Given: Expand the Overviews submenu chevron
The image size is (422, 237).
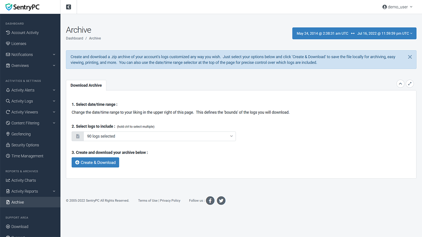Looking at the screenshot, I should click(54, 66).
